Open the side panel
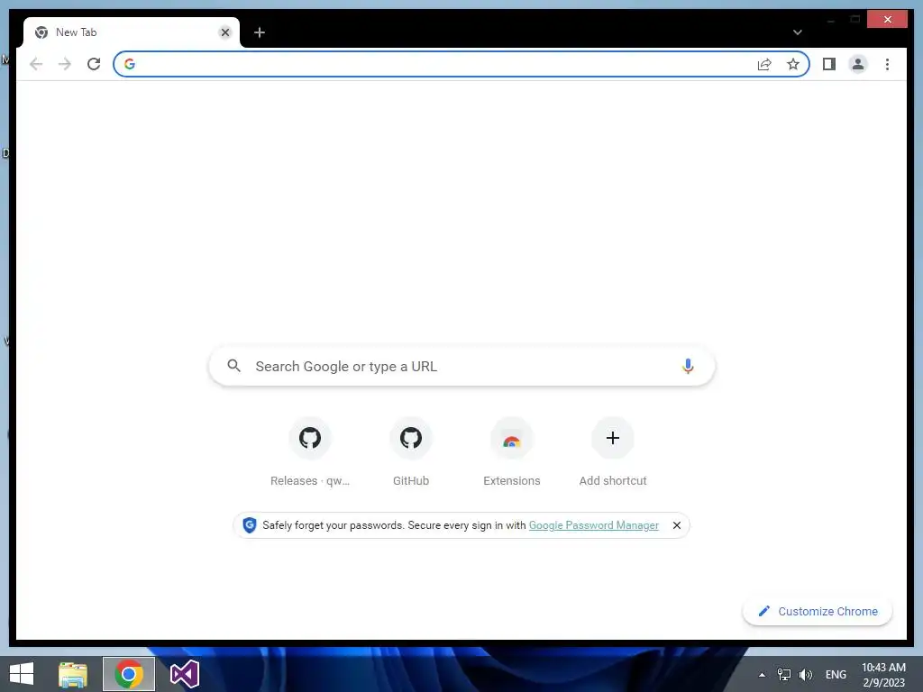 pyautogui.click(x=829, y=64)
